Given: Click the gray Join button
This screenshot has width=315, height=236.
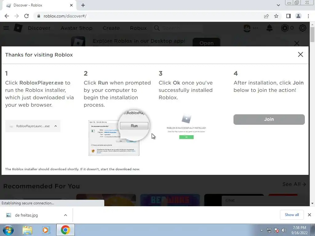Looking at the screenshot, I should click(x=269, y=120).
